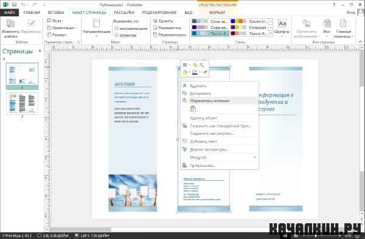365x239 pixels.
Task: Expand the Размер size dropdown
Action: click(x=57, y=35)
